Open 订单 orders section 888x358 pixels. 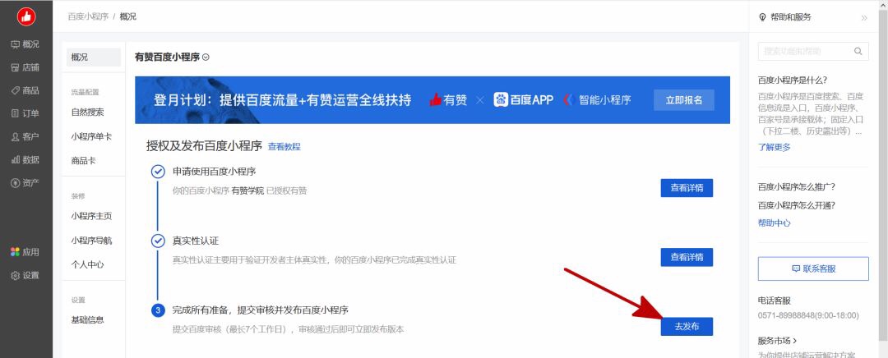[x=25, y=113]
